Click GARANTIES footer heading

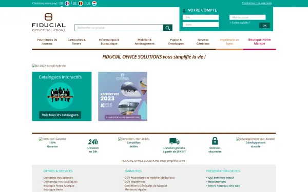[133, 171]
